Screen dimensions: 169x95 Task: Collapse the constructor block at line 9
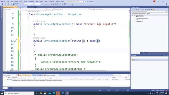click(20, 24)
